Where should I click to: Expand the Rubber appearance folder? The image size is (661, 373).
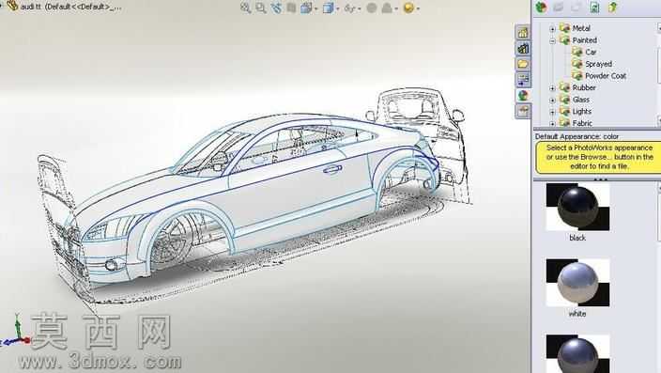click(552, 88)
